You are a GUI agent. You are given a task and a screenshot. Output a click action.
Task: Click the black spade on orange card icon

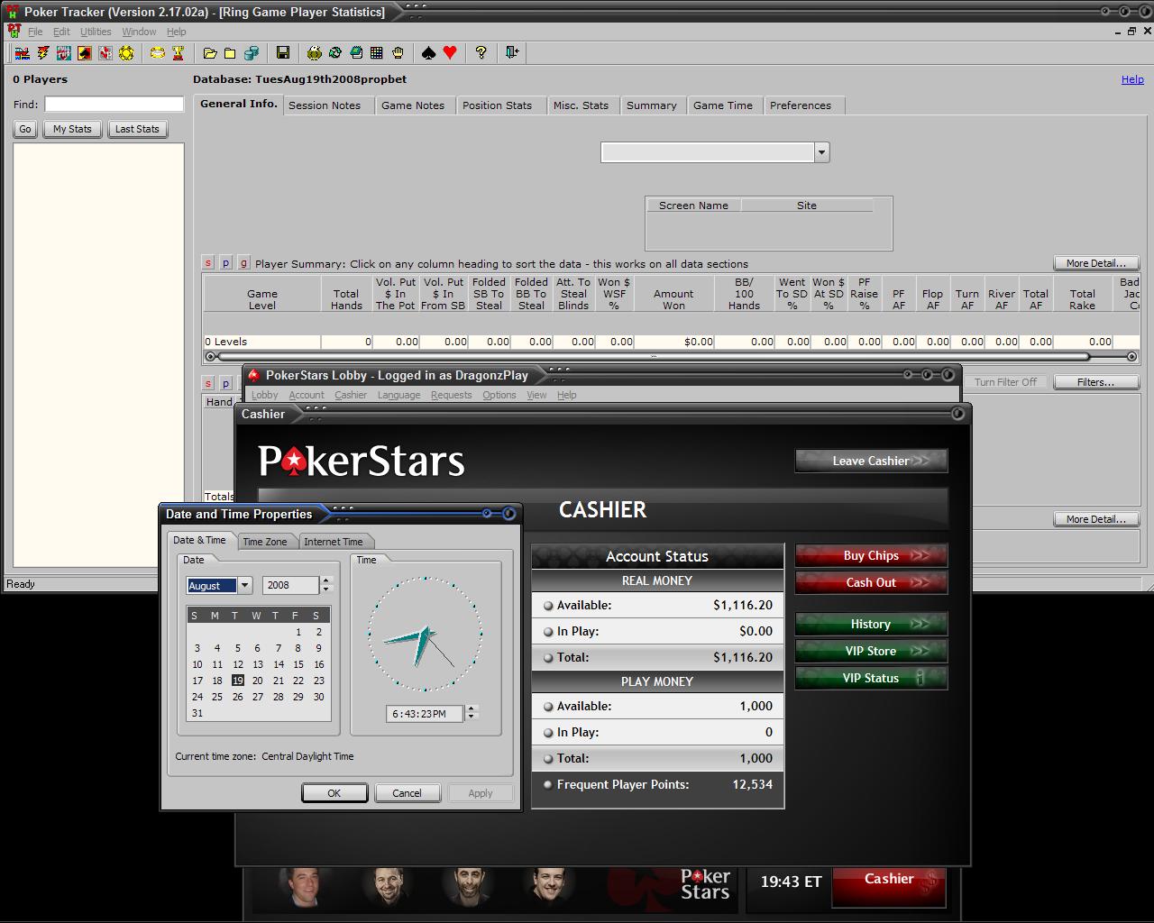pos(85,53)
